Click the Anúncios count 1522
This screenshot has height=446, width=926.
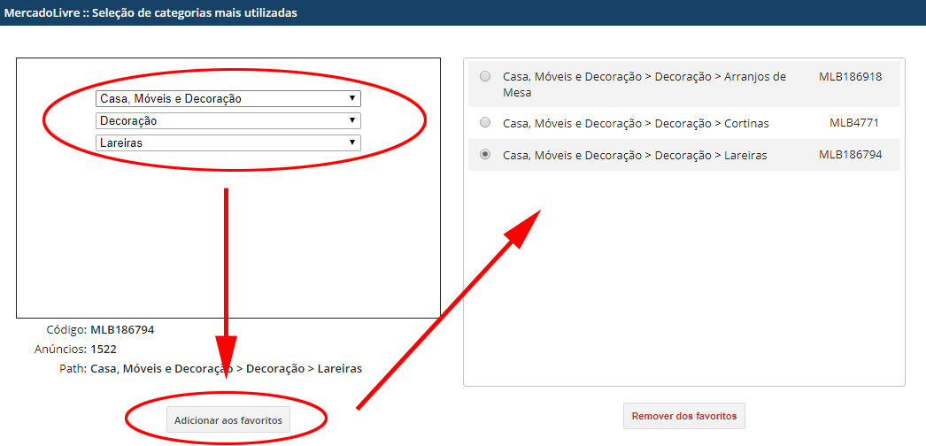tap(104, 350)
